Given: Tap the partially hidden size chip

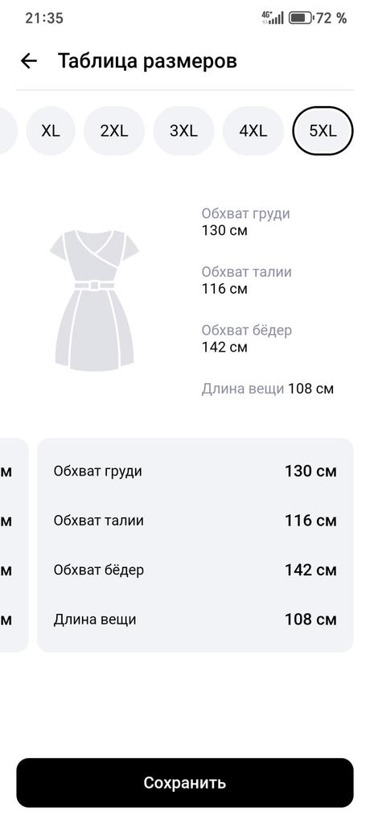Looking at the screenshot, I should (8, 131).
